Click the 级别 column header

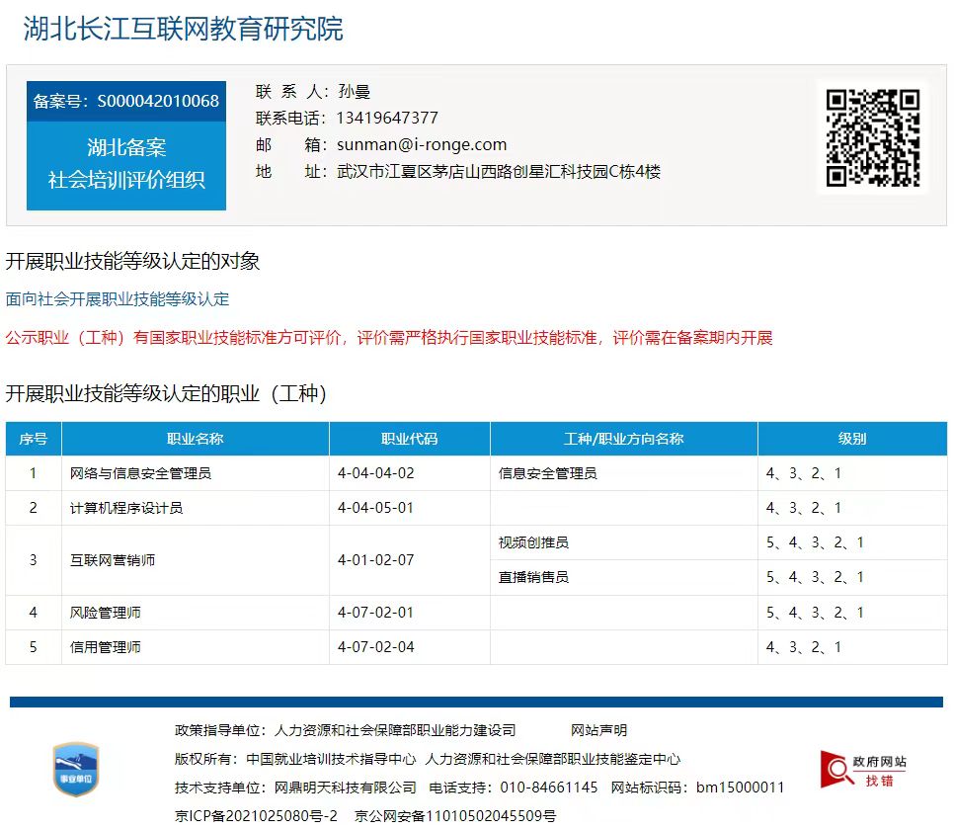[851, 439]
